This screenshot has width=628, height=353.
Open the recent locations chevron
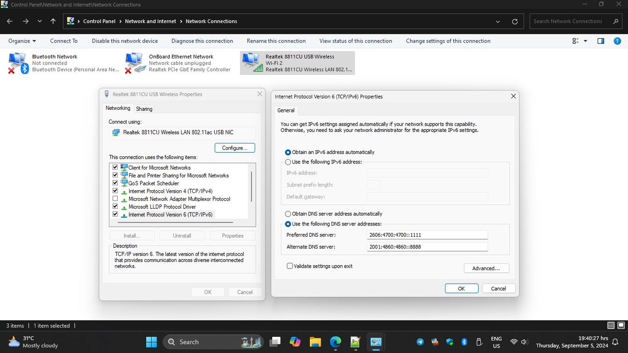tap(40, 22)
